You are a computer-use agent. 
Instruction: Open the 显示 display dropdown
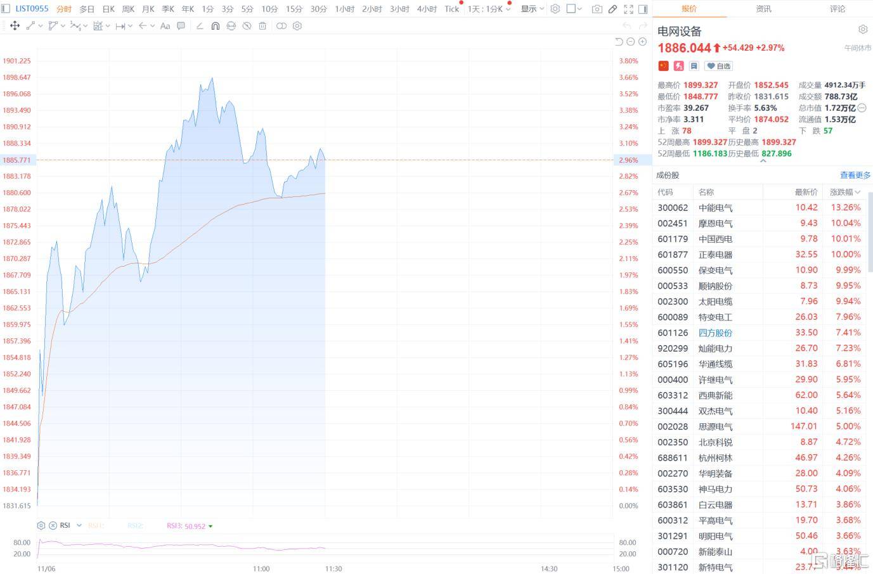point(533,9)
